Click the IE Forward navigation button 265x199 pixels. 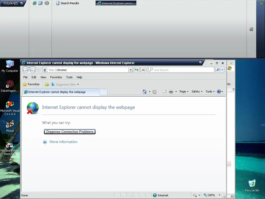(33, 70)
